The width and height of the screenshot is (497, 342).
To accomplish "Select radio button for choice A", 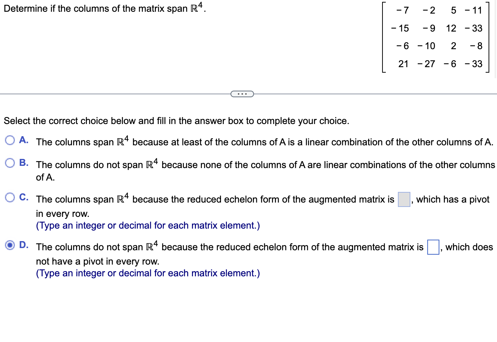I will point(10,140).
